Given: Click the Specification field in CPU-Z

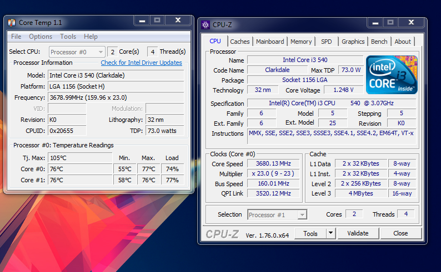Looking at the screenshot, I should click(332, 103).
